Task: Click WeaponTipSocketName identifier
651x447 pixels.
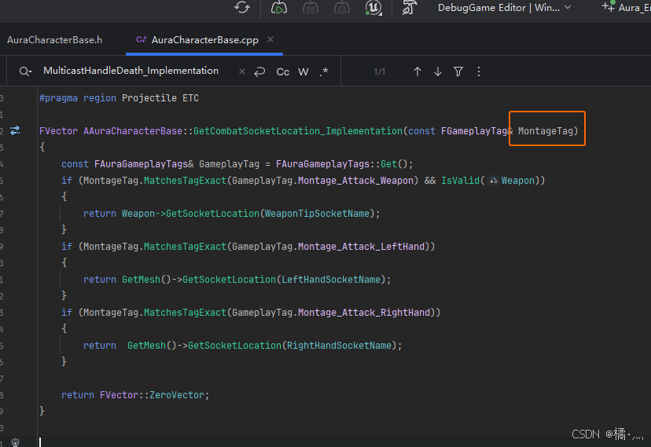Action: tap(317, 214)
